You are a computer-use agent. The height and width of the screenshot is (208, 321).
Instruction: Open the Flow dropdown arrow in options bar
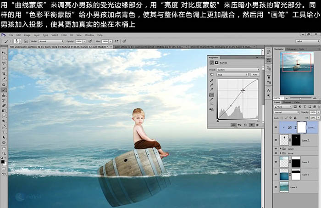tap(111, 41)
